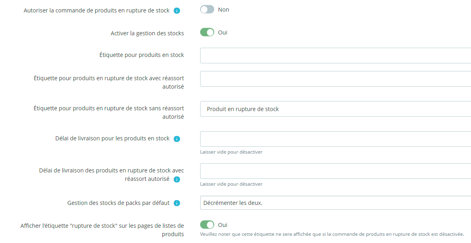Click the 'Non' text beside the first toggle

223,10
